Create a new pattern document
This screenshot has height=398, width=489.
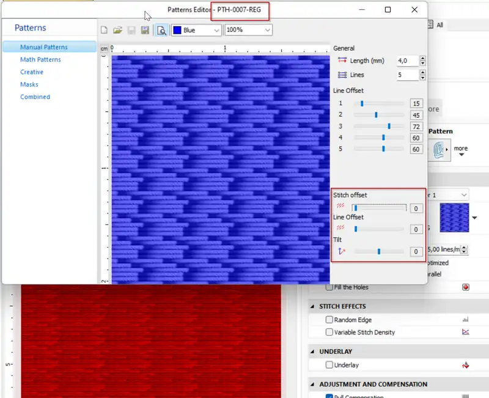pos(104,29)
